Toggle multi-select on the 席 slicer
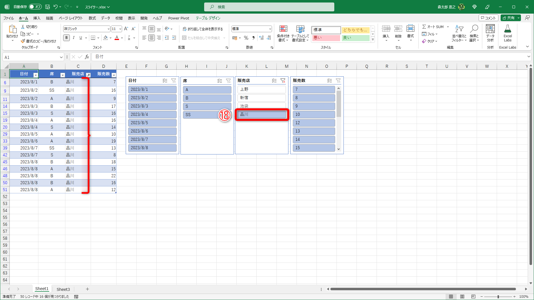Screen dimensions: 534x300 [220, 81]
